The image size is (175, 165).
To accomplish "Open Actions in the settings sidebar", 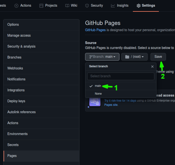I will coord(41,123).
